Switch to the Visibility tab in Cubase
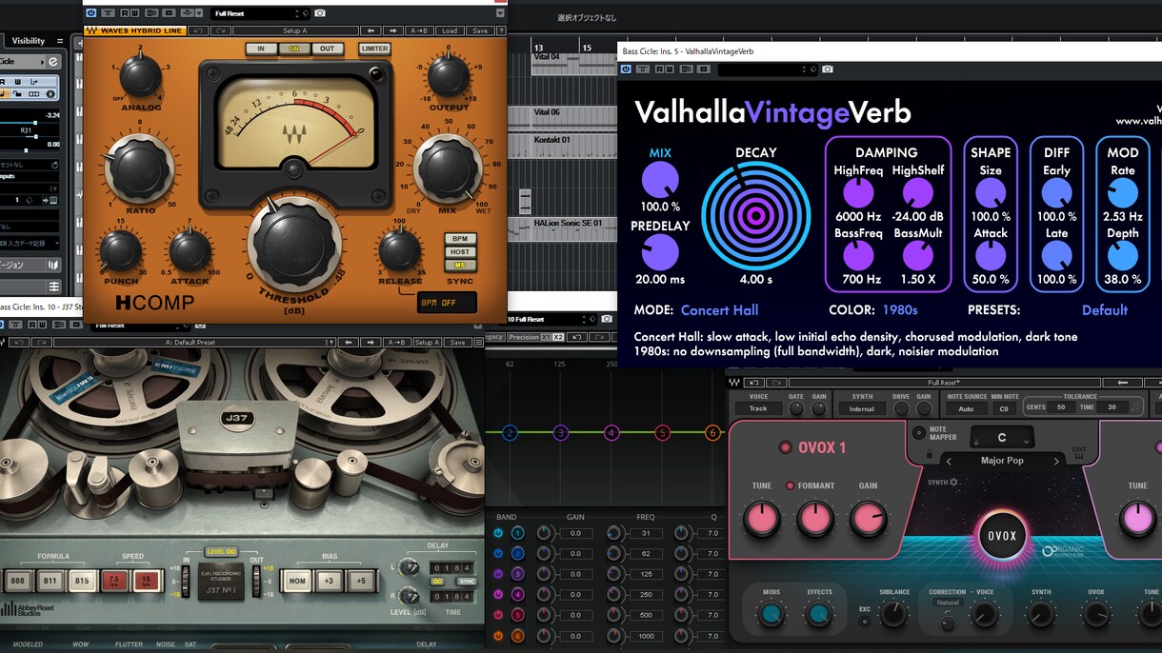The width and height of the screenshot is (1162, 653). pyautogui.click(x=29, y=41)
